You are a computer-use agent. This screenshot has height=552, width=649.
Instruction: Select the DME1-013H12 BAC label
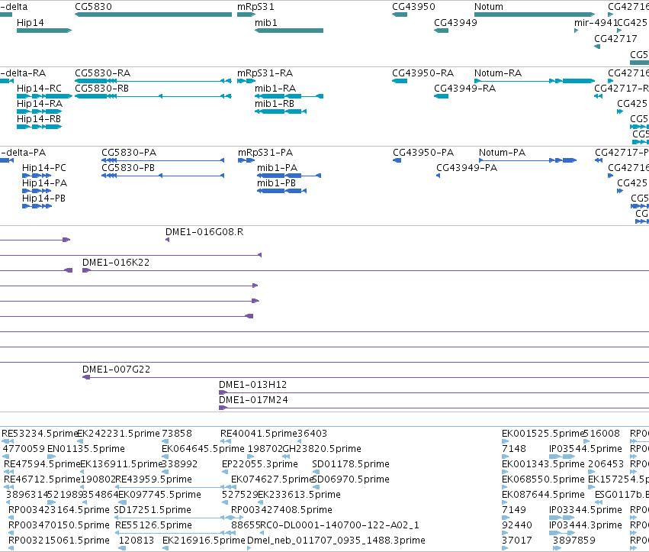point(253,385)
